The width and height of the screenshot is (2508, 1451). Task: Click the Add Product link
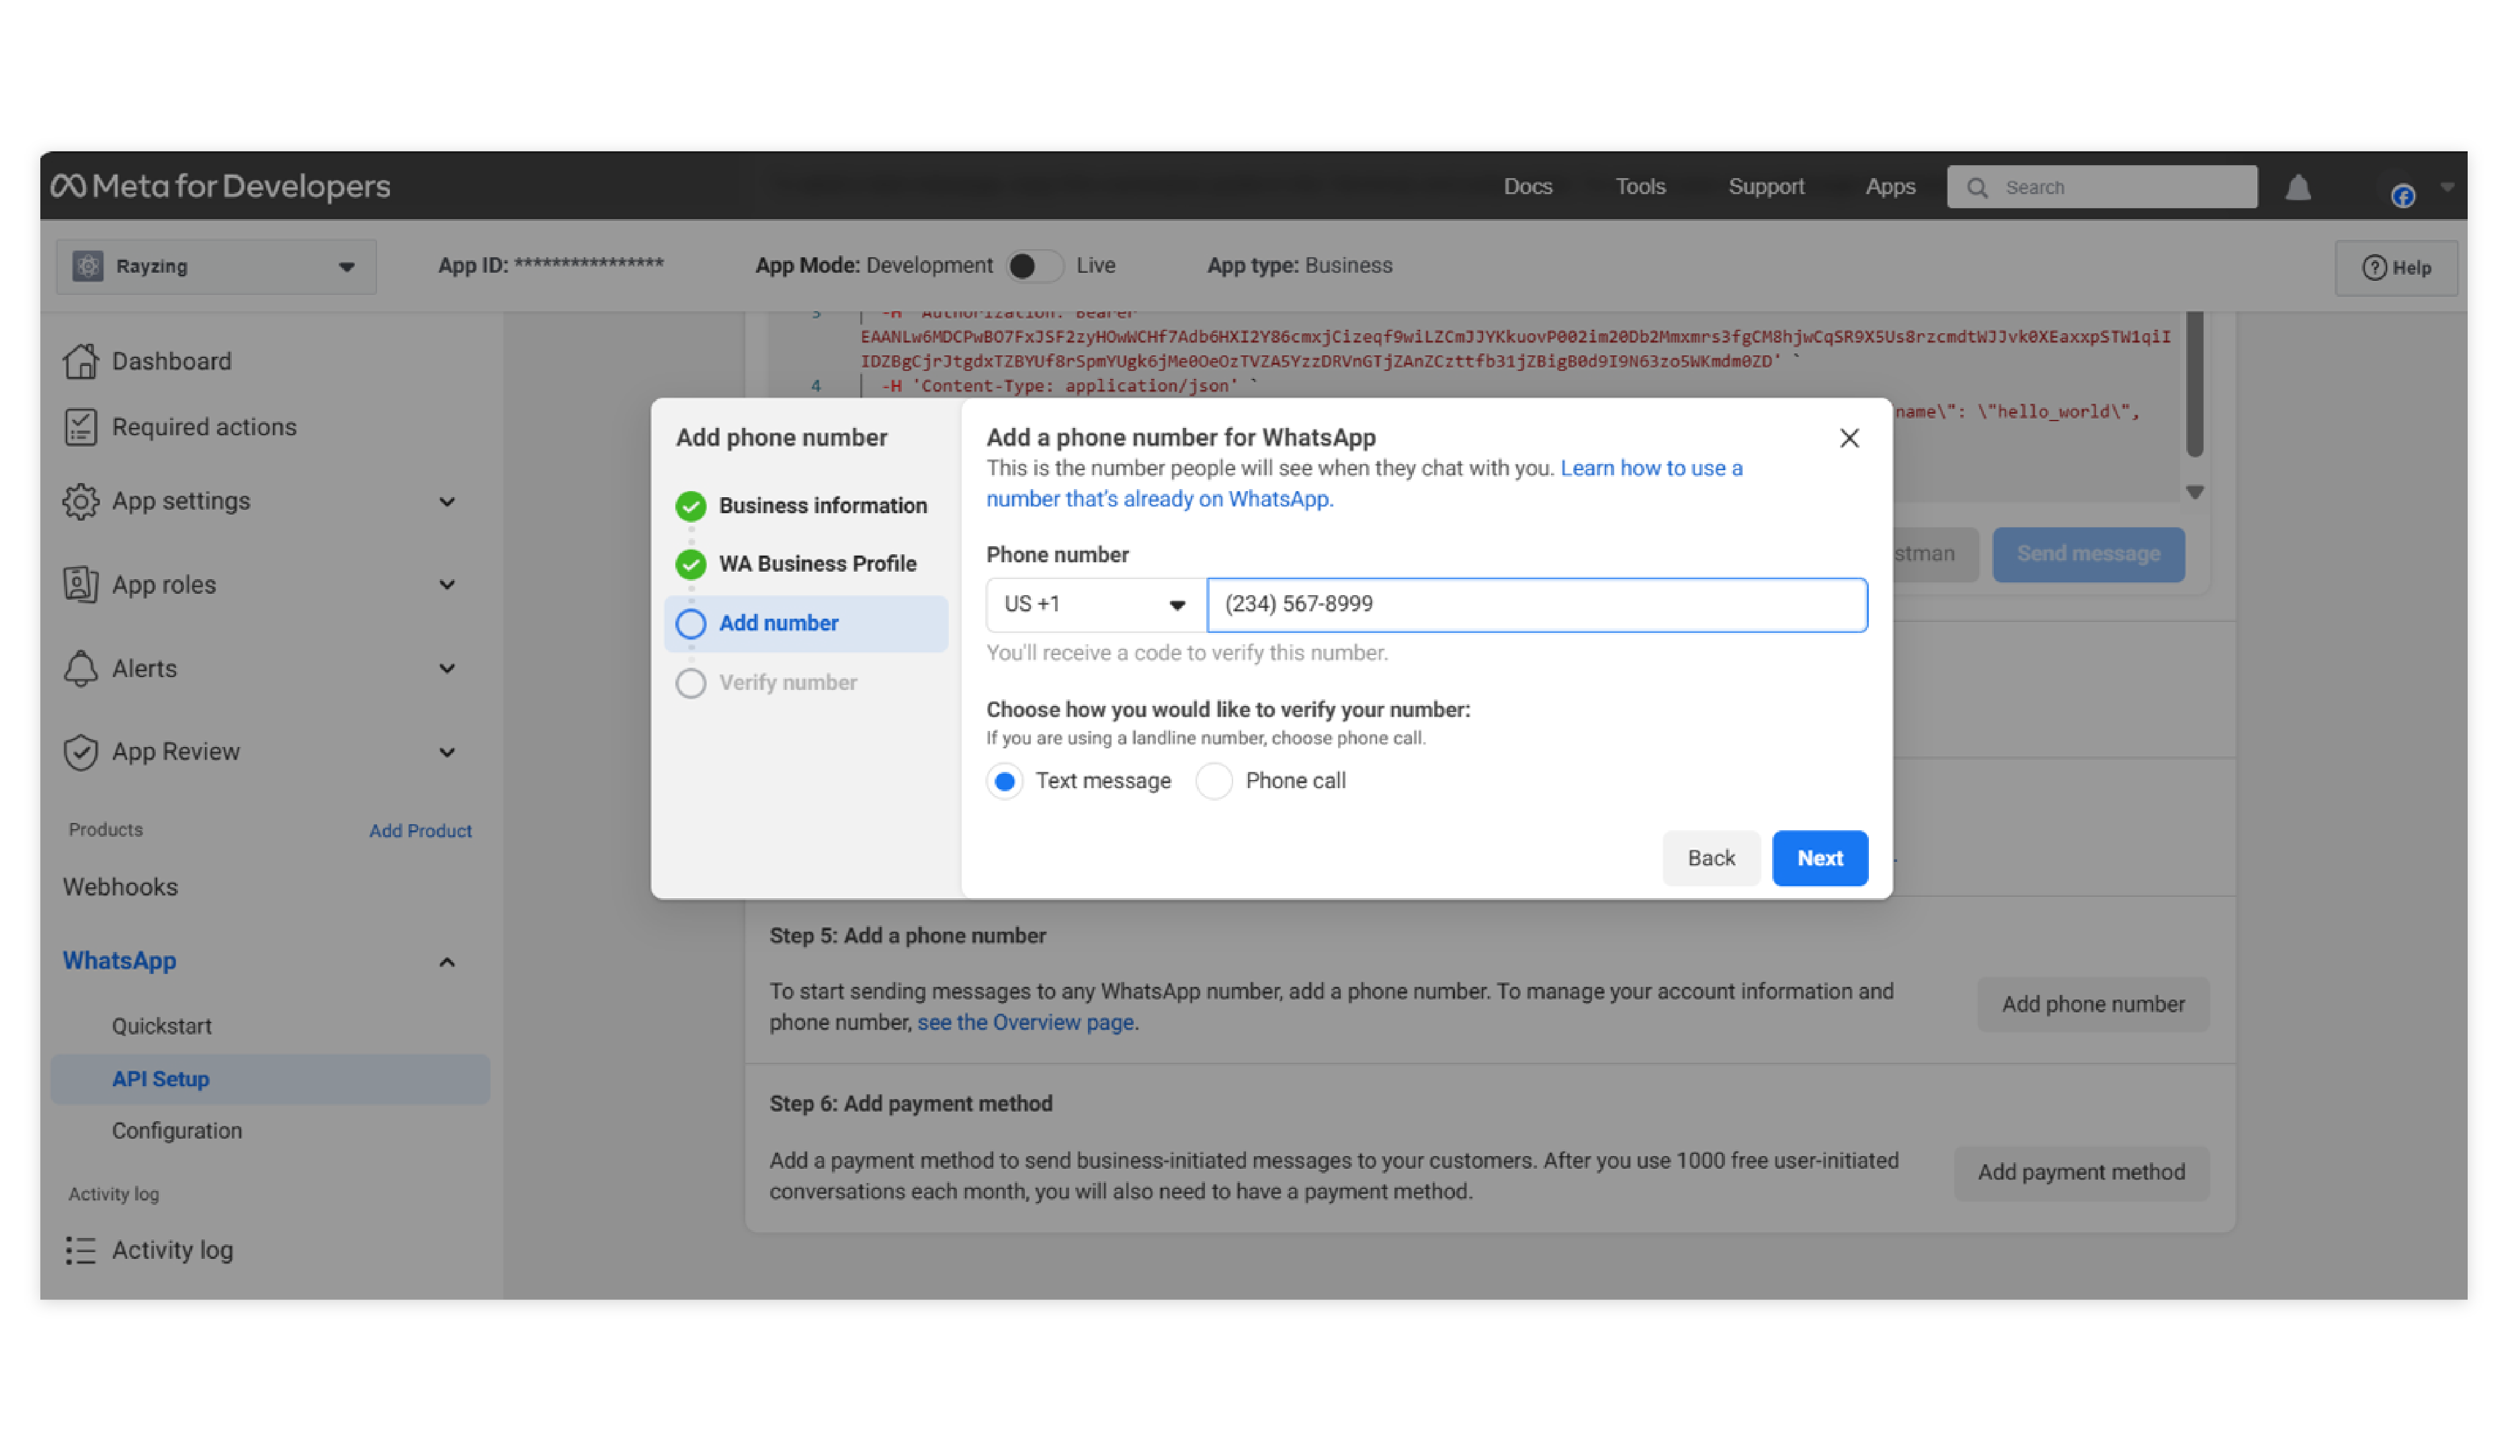[x=420, y=830]
